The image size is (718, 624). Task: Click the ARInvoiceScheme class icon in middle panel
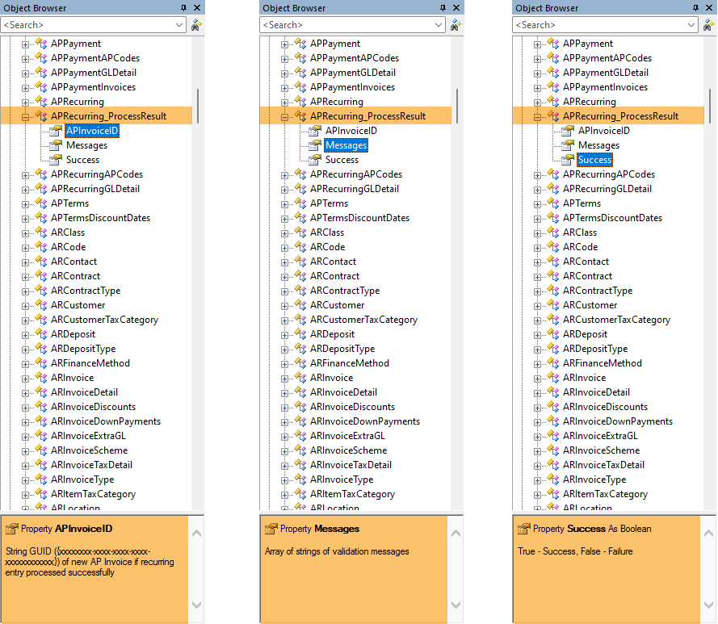click(x=300, y=450)
